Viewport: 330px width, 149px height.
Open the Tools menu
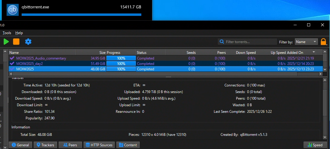pyautogui.click(x=7, y=33)
